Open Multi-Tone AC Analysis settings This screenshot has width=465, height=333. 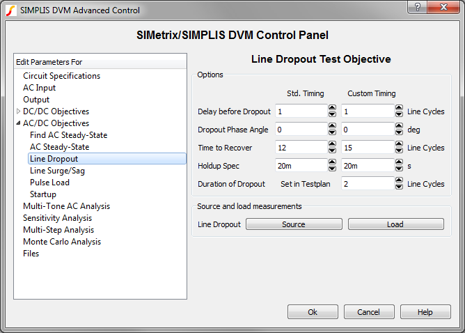coord(66,206)
